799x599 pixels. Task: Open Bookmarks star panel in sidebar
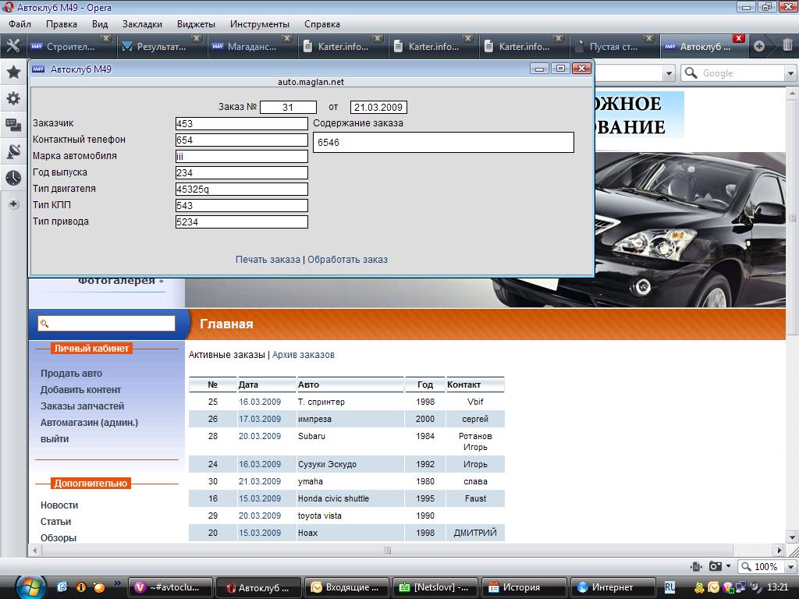[13, 72]
